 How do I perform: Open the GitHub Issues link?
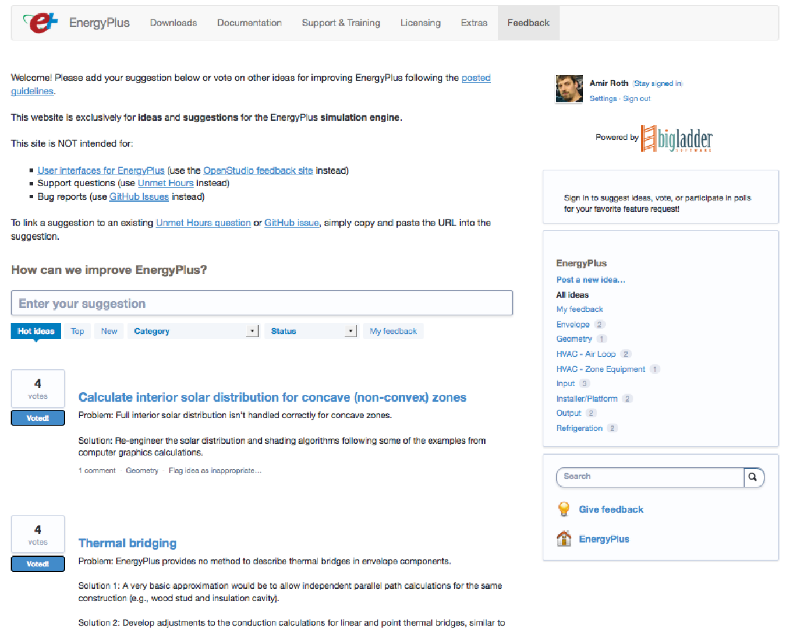coord(139,196)
